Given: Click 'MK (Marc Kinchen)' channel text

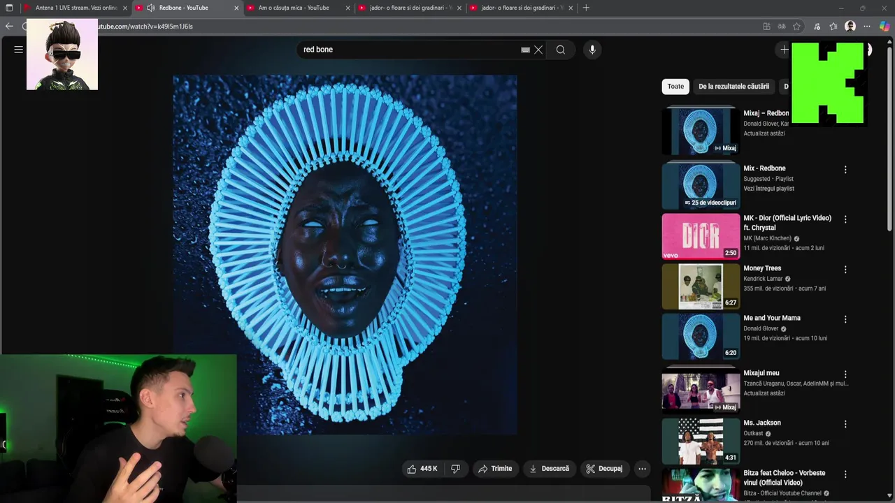Looking at the screenshot, I should 767,238.
